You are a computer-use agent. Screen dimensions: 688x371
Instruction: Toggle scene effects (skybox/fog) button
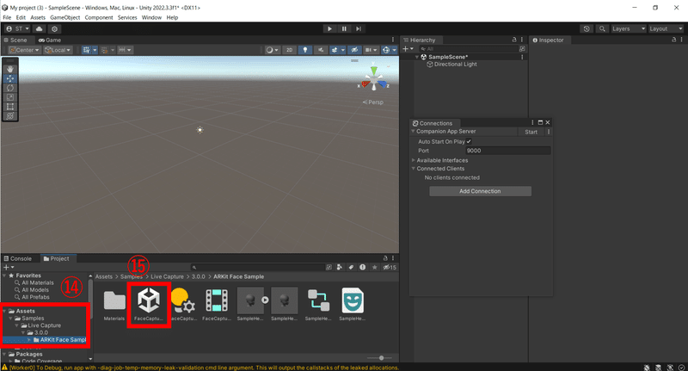(335, 50)
